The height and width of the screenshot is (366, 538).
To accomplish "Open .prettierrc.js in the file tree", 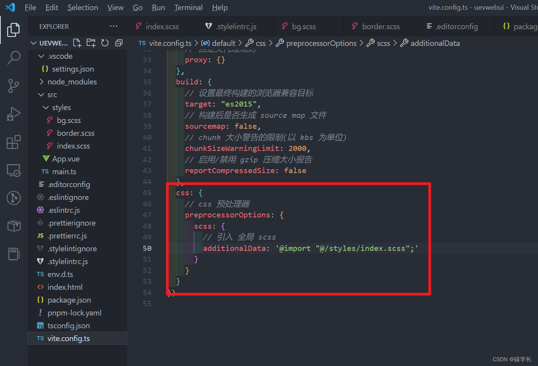I will [x=77, y=236].
